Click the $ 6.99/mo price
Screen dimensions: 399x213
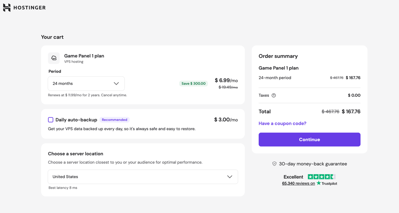tap(226, 80)
